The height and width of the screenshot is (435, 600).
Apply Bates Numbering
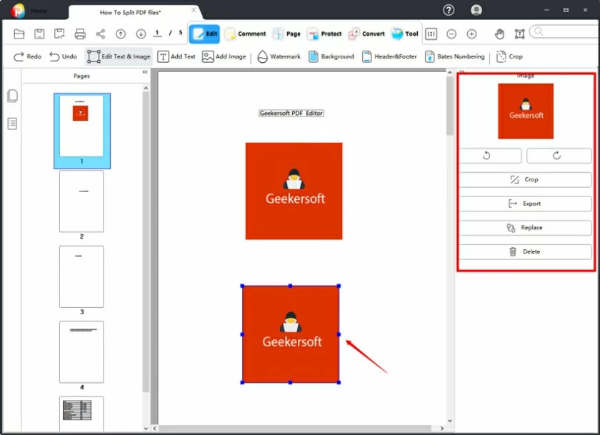click(454, 56)
